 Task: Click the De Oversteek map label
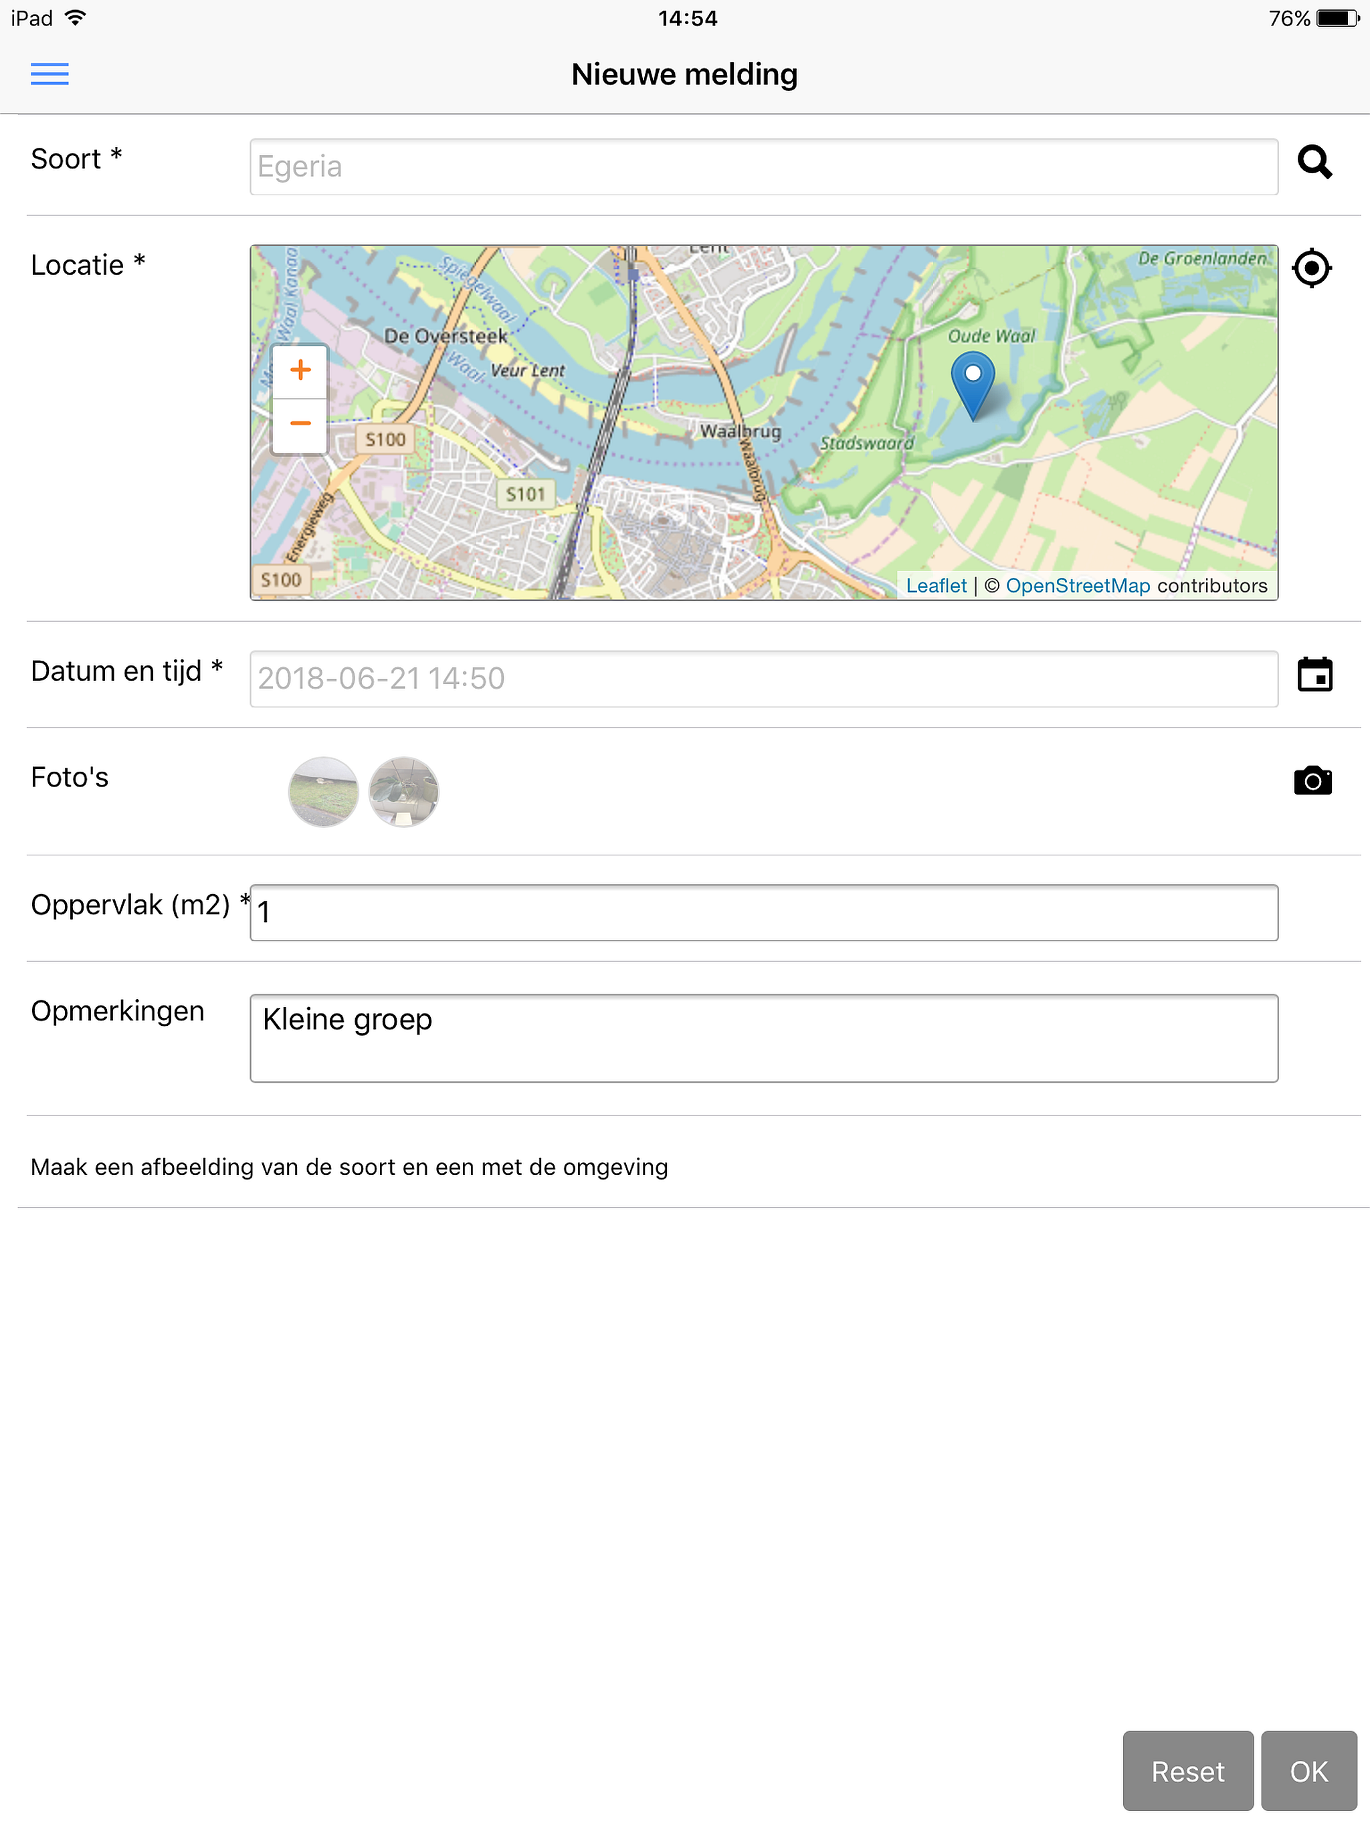(x=445, y=336)
